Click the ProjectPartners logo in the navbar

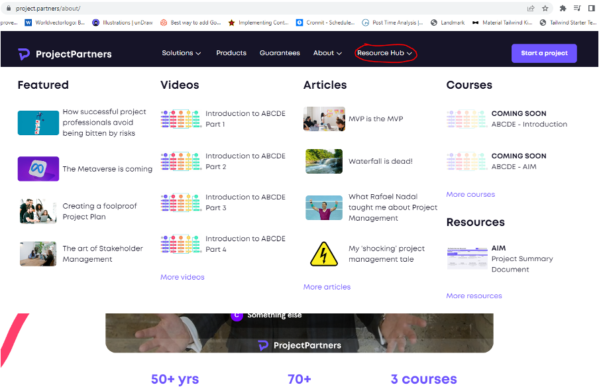pyautogui.click(x=64, y=54)
